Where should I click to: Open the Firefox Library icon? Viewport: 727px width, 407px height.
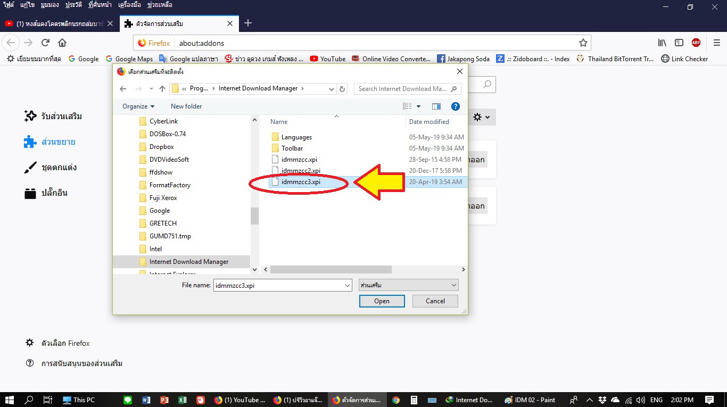[662, 43]
